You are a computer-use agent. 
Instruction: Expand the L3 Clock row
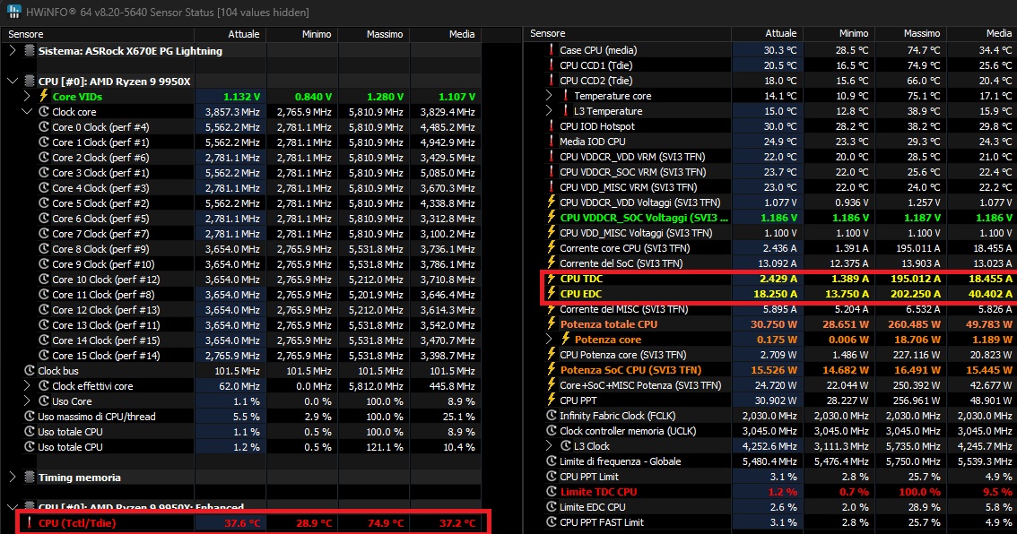pyautogui.click(x=550, y=446)
